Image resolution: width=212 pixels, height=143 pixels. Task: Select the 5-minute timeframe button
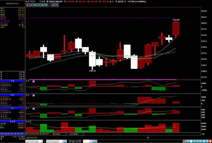[31, 5]
